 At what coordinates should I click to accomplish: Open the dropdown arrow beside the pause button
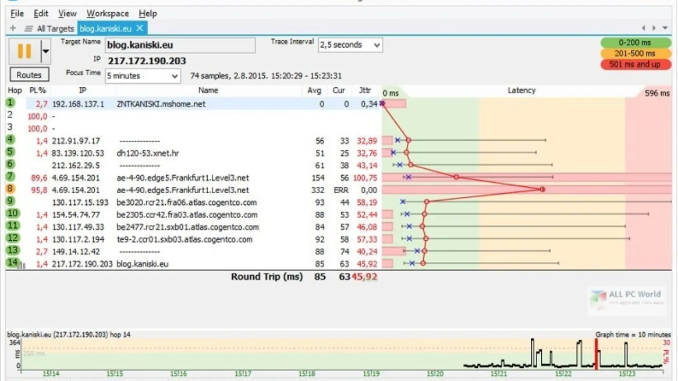pos(46,51)
